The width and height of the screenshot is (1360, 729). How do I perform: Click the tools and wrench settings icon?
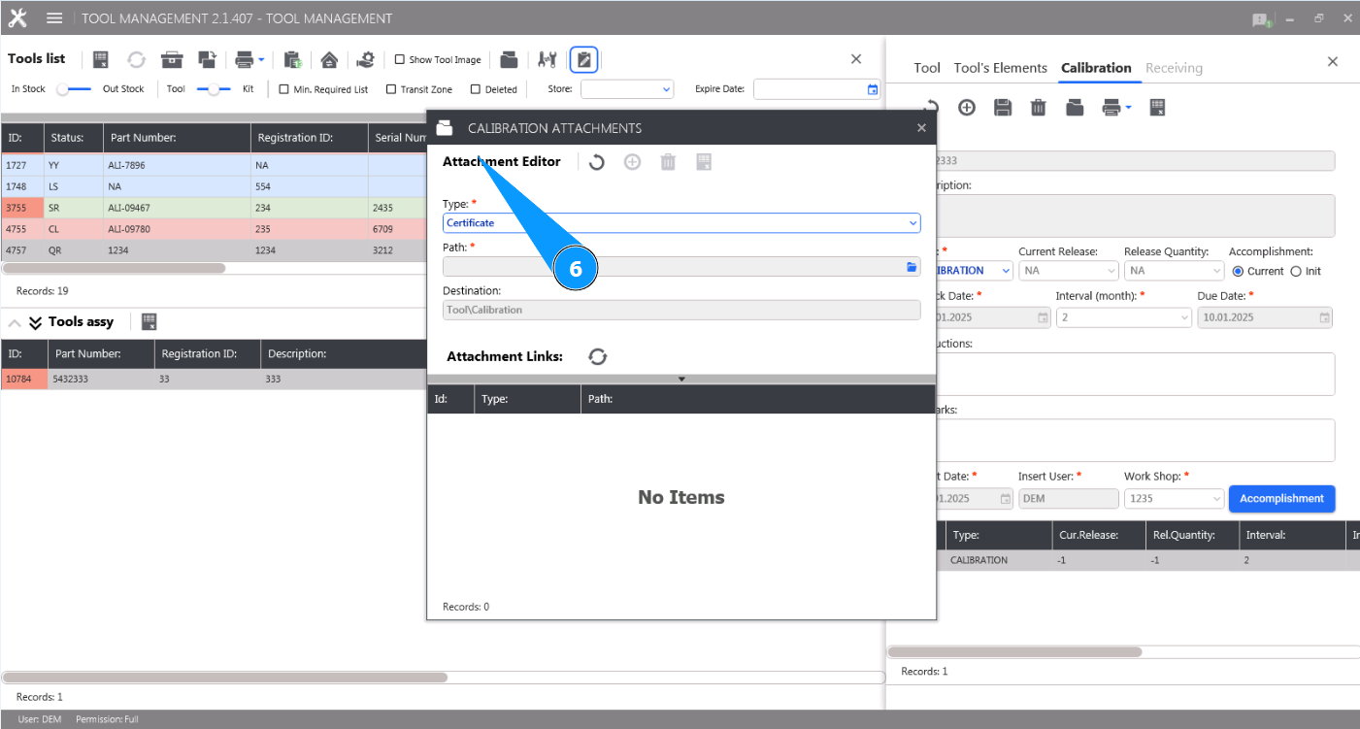pyautogui.click(x=547, y=60)
